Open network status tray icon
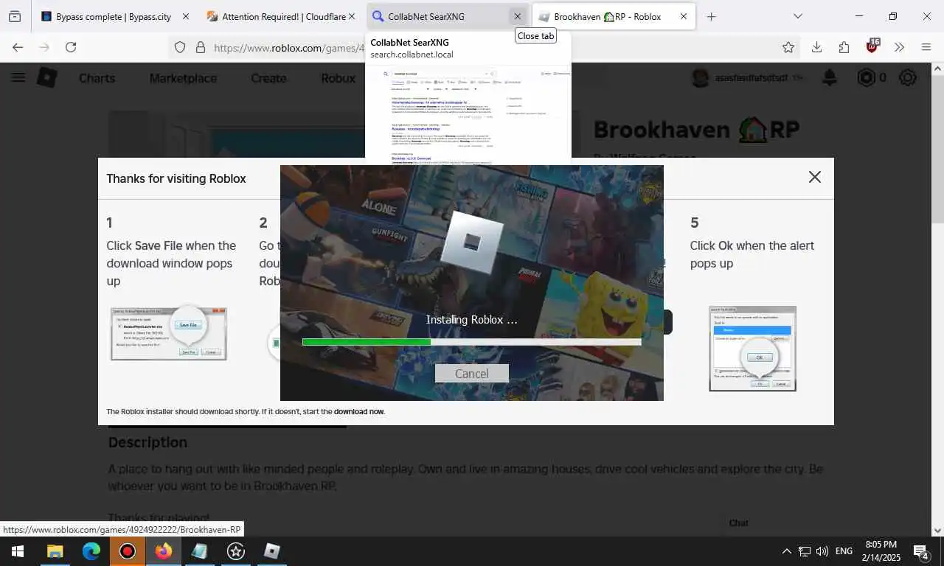 point(805,551)
